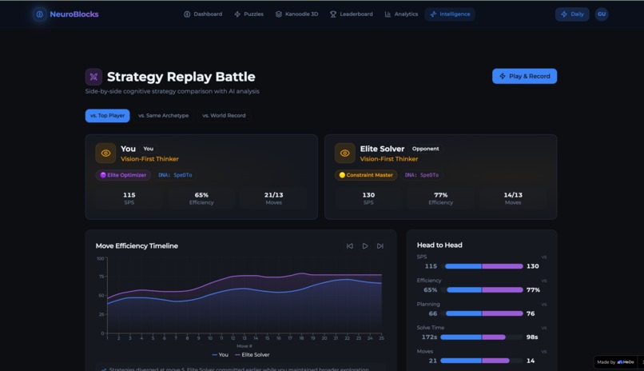The width and height of the screenshot is (644, 371).
Task: Click the 14/13 Moves stat
Action: click(x=513, y=198)
